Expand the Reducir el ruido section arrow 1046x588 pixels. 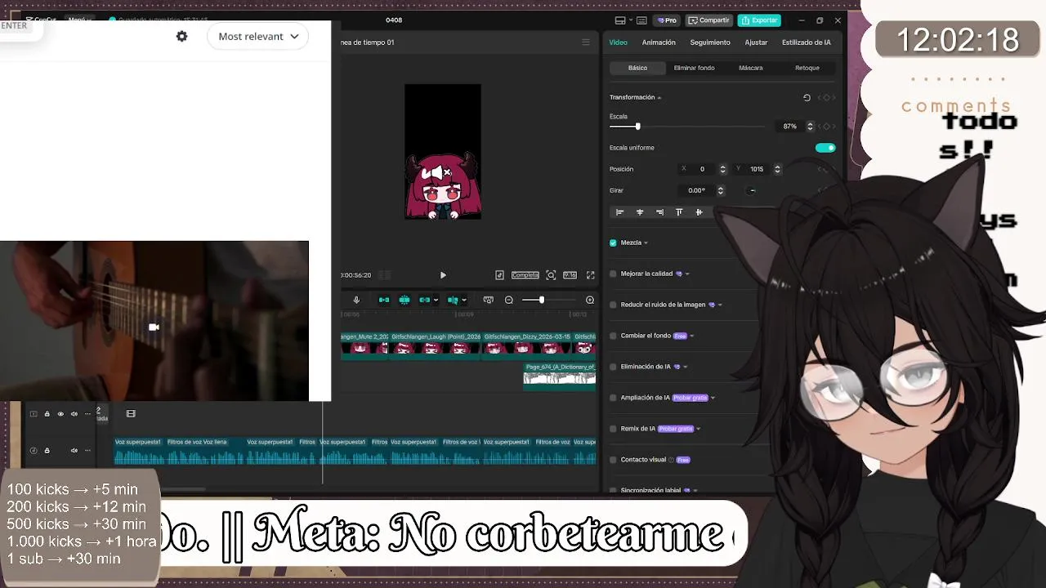tap(720, 305)
